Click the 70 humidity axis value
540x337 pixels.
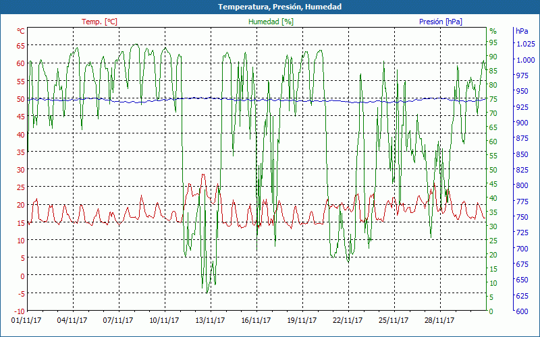[x=493, y=113]
